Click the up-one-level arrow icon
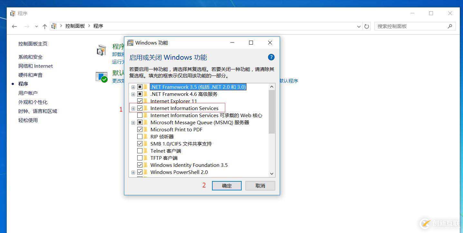The width and height of the screenshot is (463, 233). (x=45, y=26)
